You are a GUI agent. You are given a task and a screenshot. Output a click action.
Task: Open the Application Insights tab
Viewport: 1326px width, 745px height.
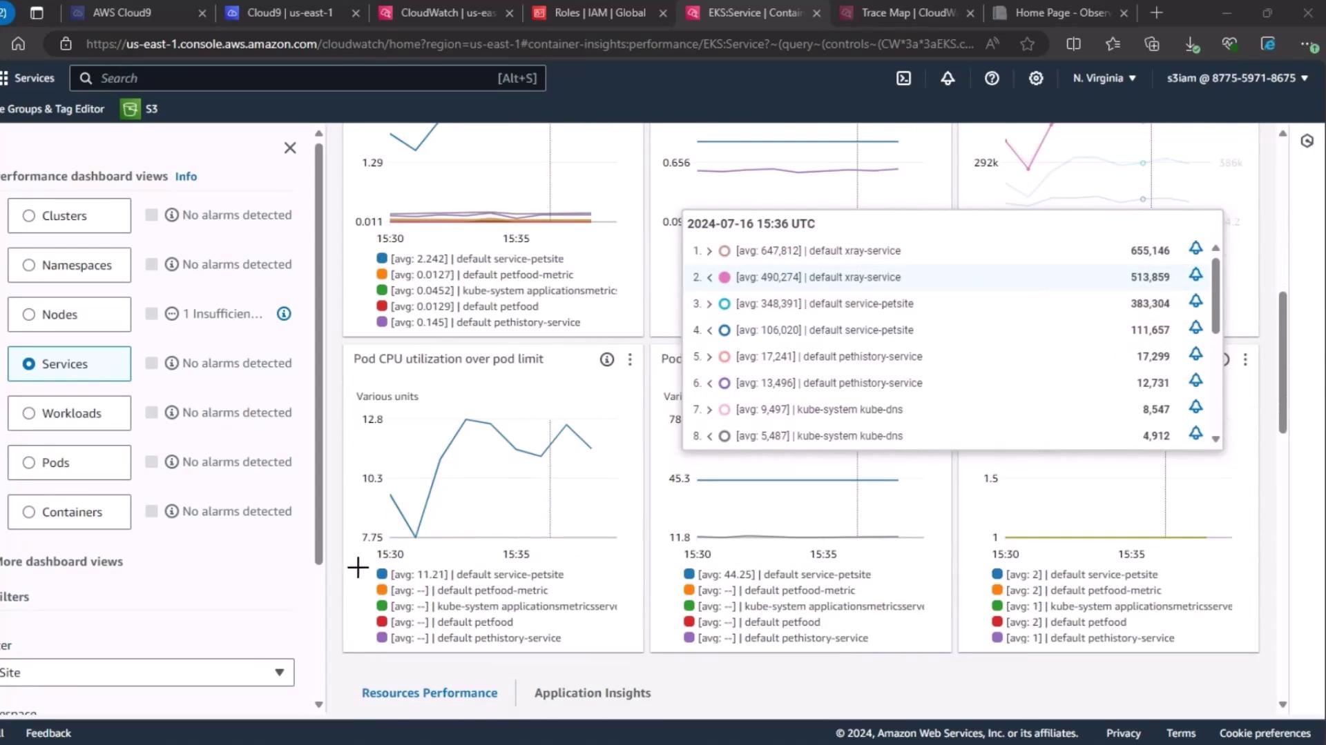pos(593,693)
